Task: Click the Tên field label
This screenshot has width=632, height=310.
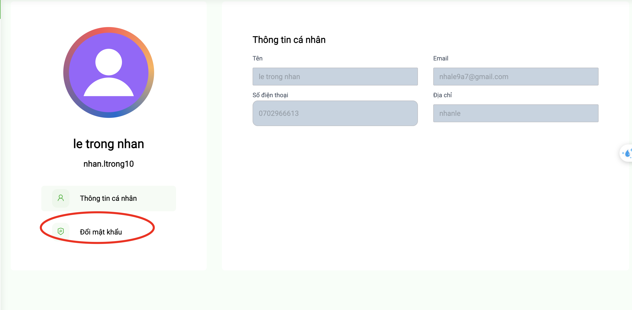Action: click(257, 58)
